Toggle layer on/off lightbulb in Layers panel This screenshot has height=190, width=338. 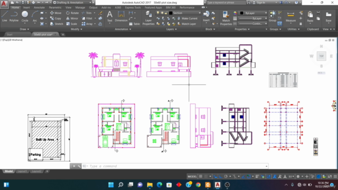tap(158, 13)
